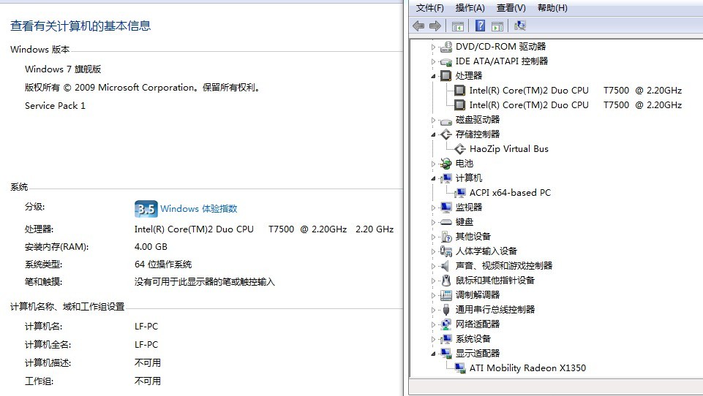The image size is (703, 396).
Task: Click the IDE ATA/ATAPI controller icon
Action: coord(446,61)
